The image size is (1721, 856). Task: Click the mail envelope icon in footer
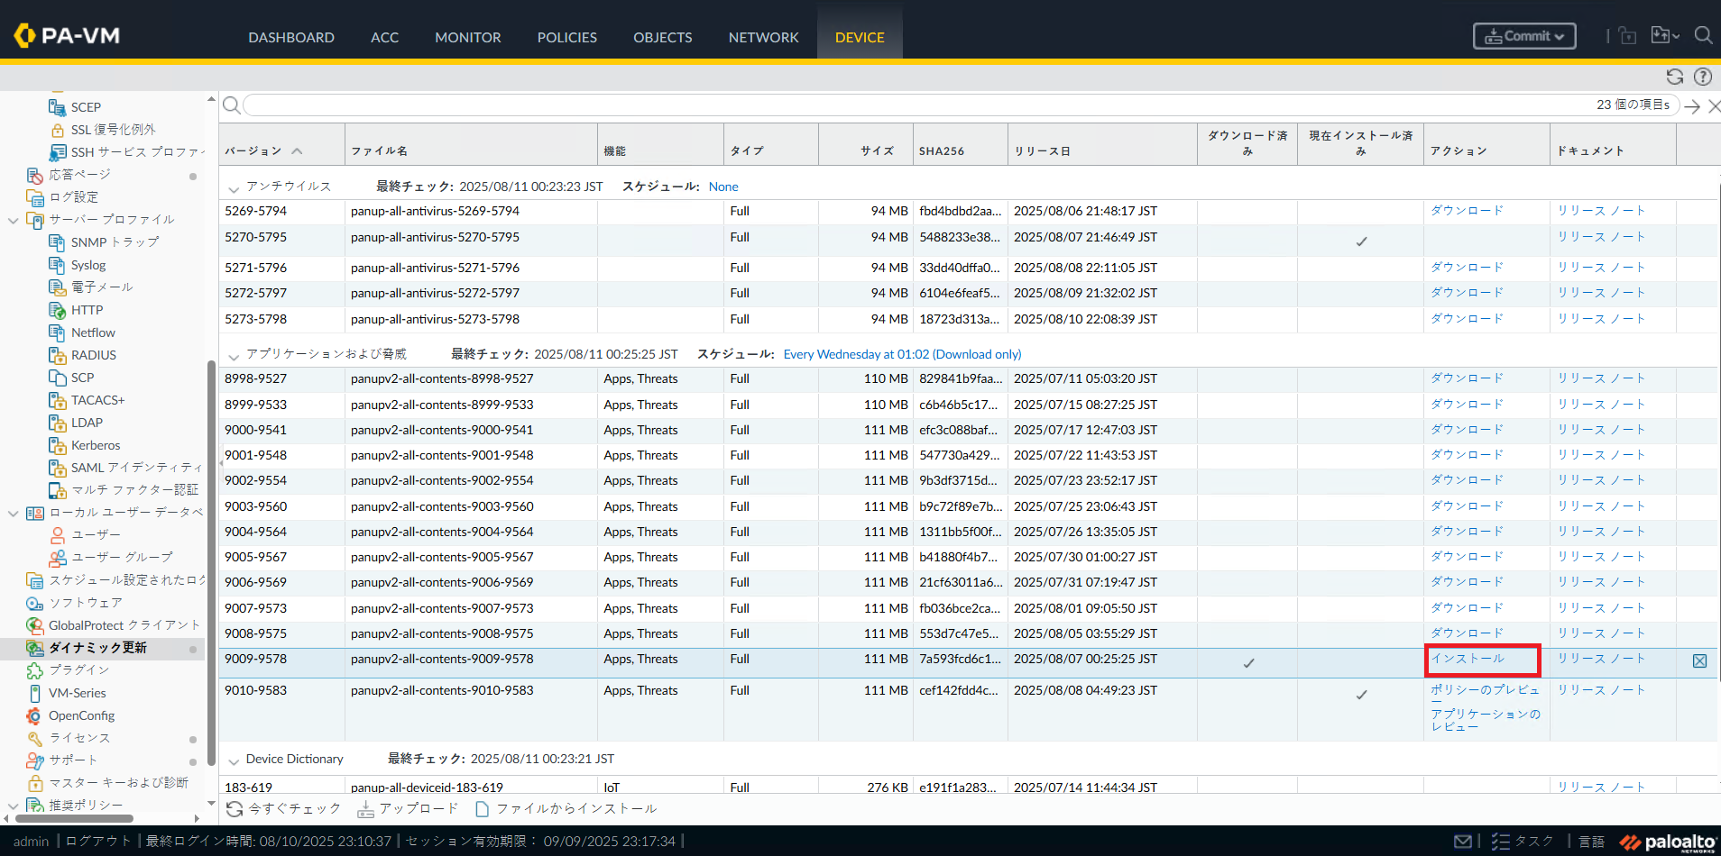(x=1463, y=841)
